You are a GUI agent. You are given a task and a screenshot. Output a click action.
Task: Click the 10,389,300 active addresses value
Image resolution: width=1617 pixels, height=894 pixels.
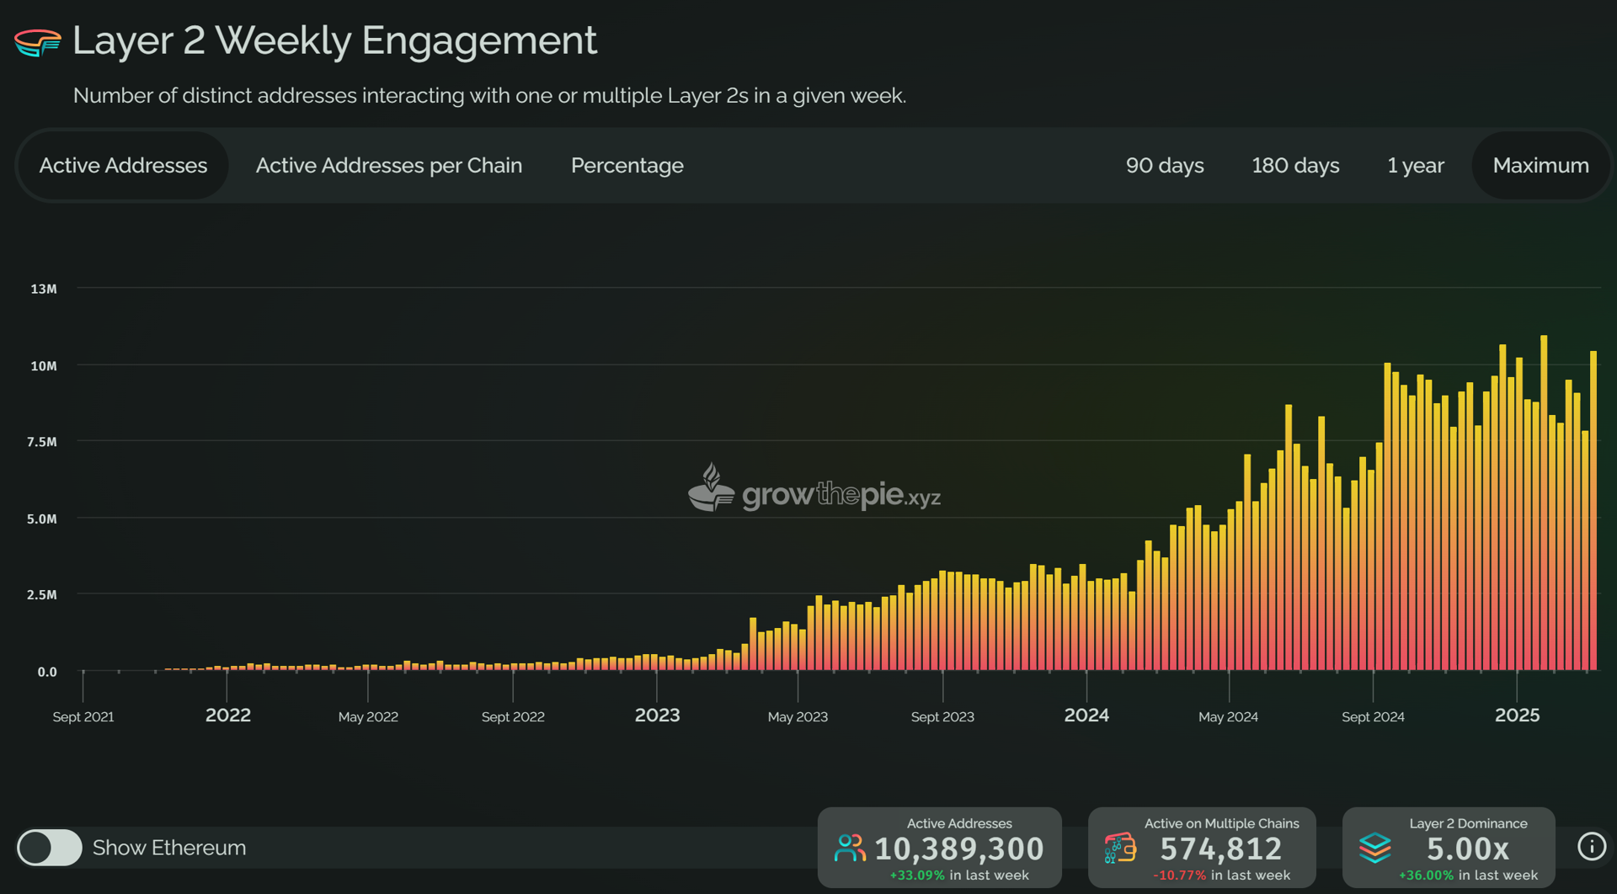959,849
